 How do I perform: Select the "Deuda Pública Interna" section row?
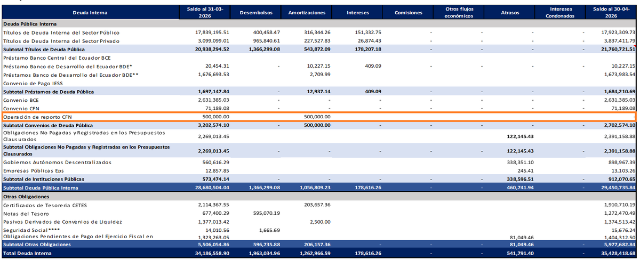pos(319,24)
